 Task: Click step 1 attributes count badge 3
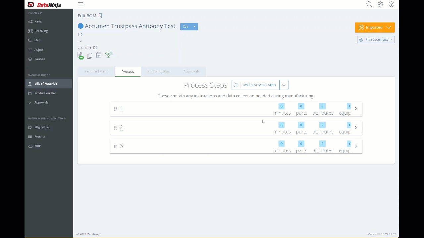323,106
